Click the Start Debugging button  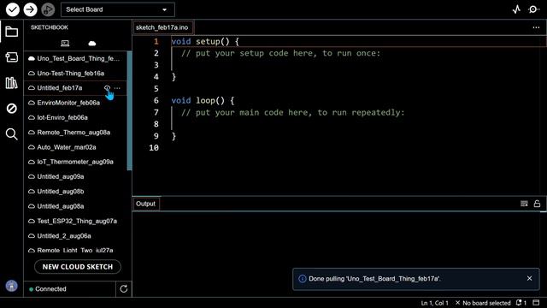coord(48,9)
